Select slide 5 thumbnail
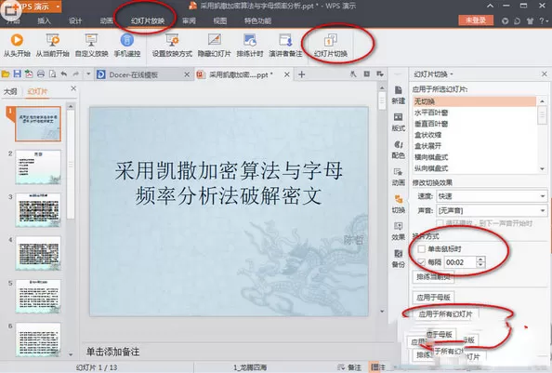552x373 pixels. [x=38, y=296]
